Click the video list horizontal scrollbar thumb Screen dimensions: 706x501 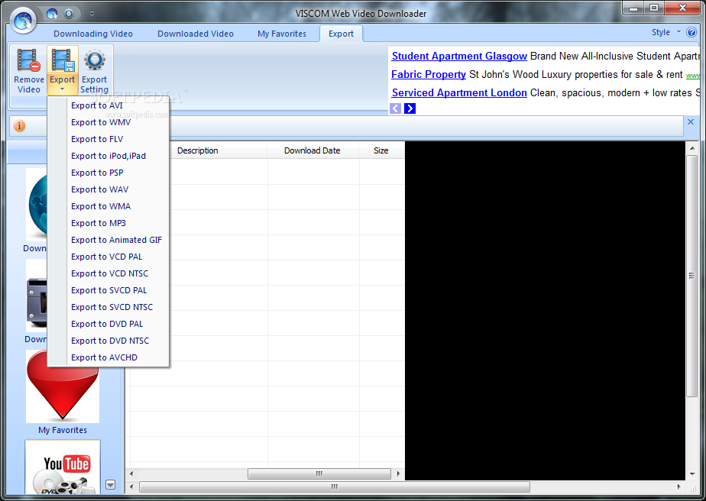point(319,474)
